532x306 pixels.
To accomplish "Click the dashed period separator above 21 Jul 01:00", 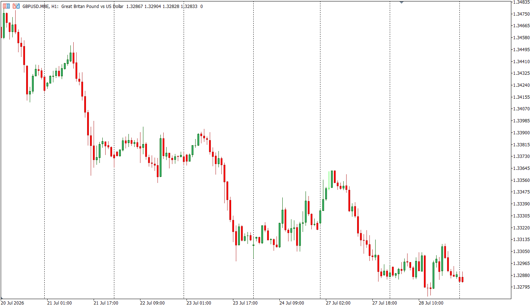I will click(44, 149).
